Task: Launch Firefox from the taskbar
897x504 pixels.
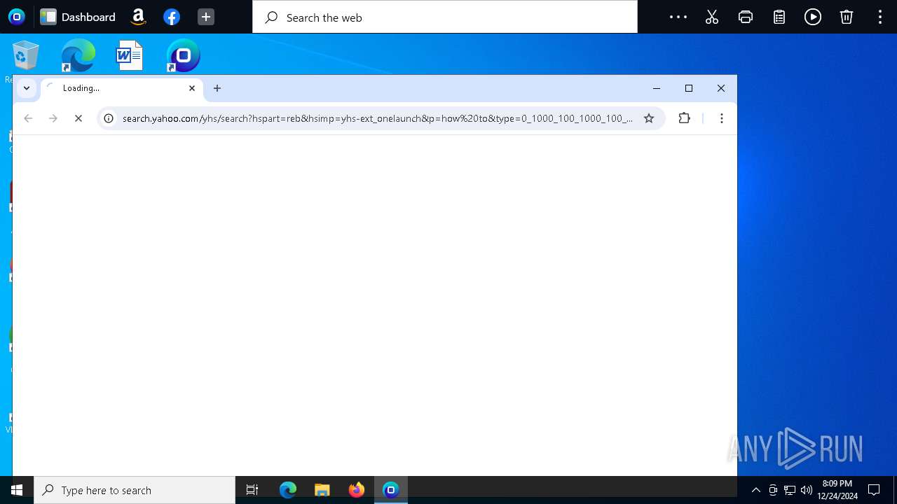Action: coord(357,490)
